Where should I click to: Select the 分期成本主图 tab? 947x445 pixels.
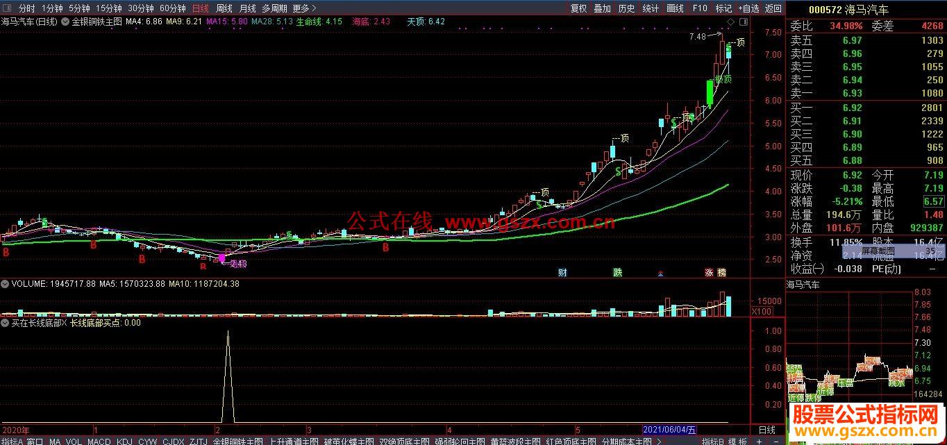pos(627,441)
